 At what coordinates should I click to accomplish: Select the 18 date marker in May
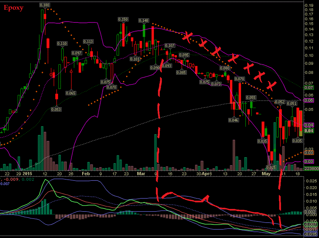[298, 174]
